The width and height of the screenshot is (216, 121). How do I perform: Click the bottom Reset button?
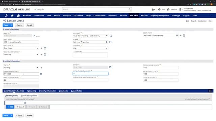click(29, 116)
